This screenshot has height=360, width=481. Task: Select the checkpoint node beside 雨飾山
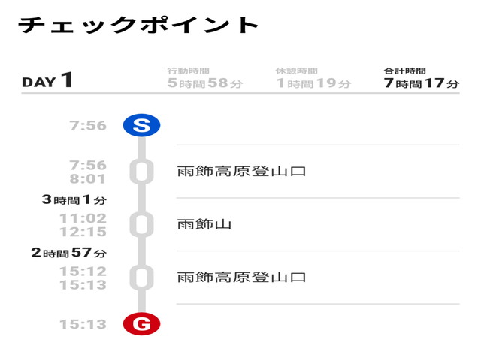coord(141,225)
